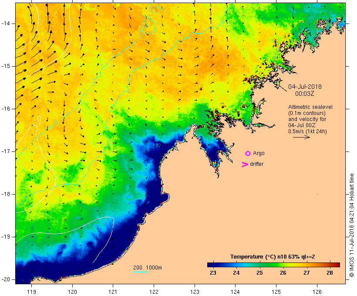Click the "(0.1m contours)" caption line
The width and height of the screenshot is (357, 296).
point(307,113)
